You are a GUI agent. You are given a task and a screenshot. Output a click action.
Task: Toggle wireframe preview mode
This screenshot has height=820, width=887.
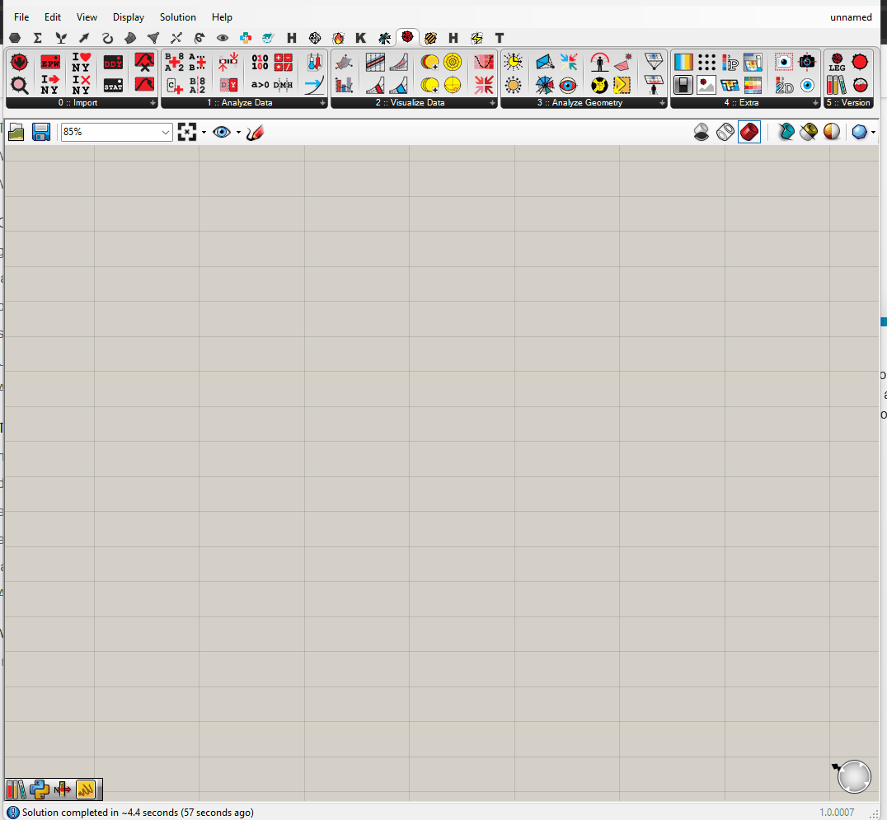pyautogui.click(x=725, y=132)
